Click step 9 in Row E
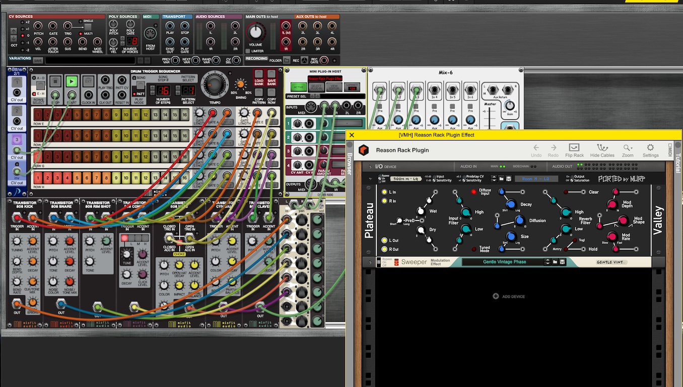This screenshot has width=683, height=387. pyautogui.click(x=116, y=115)
